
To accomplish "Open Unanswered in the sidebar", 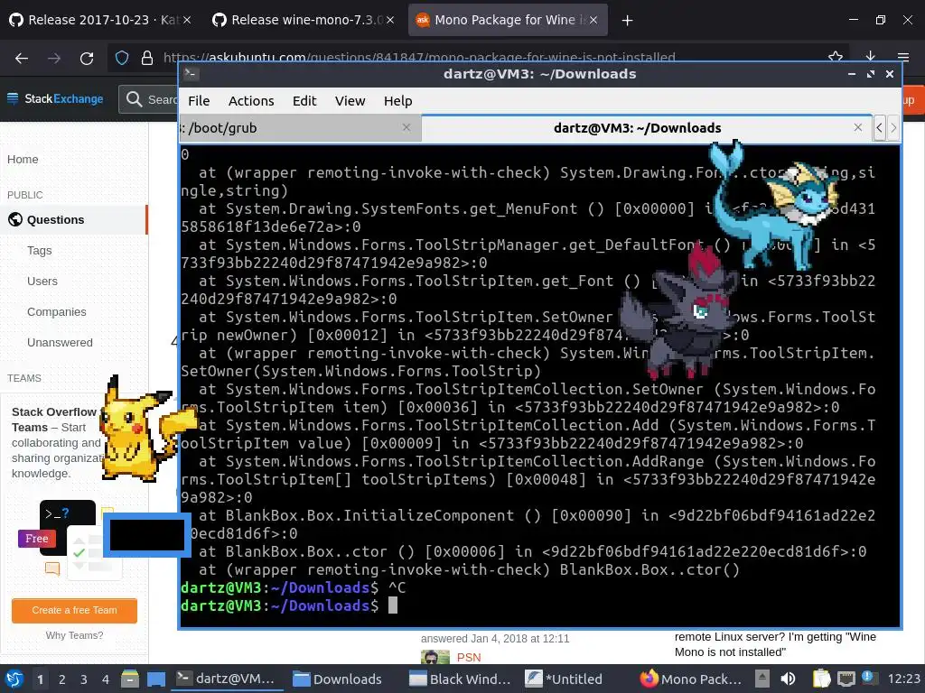I will tap(60, 342).
